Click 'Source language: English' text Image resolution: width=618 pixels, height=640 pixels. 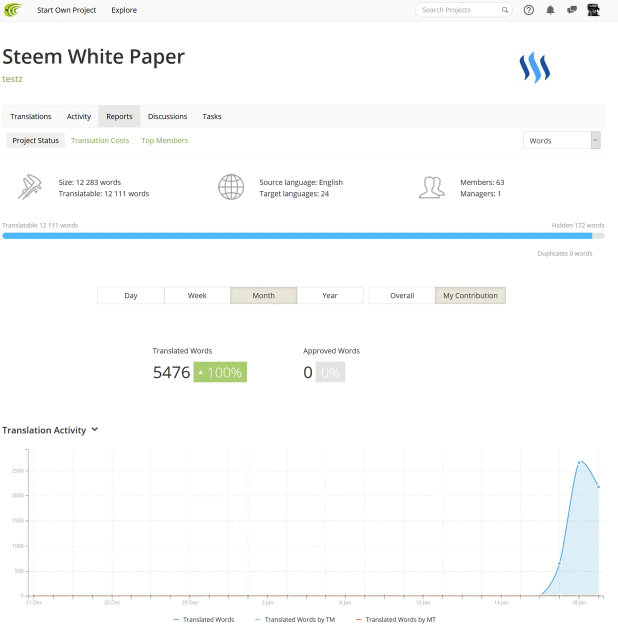(301, 182)
